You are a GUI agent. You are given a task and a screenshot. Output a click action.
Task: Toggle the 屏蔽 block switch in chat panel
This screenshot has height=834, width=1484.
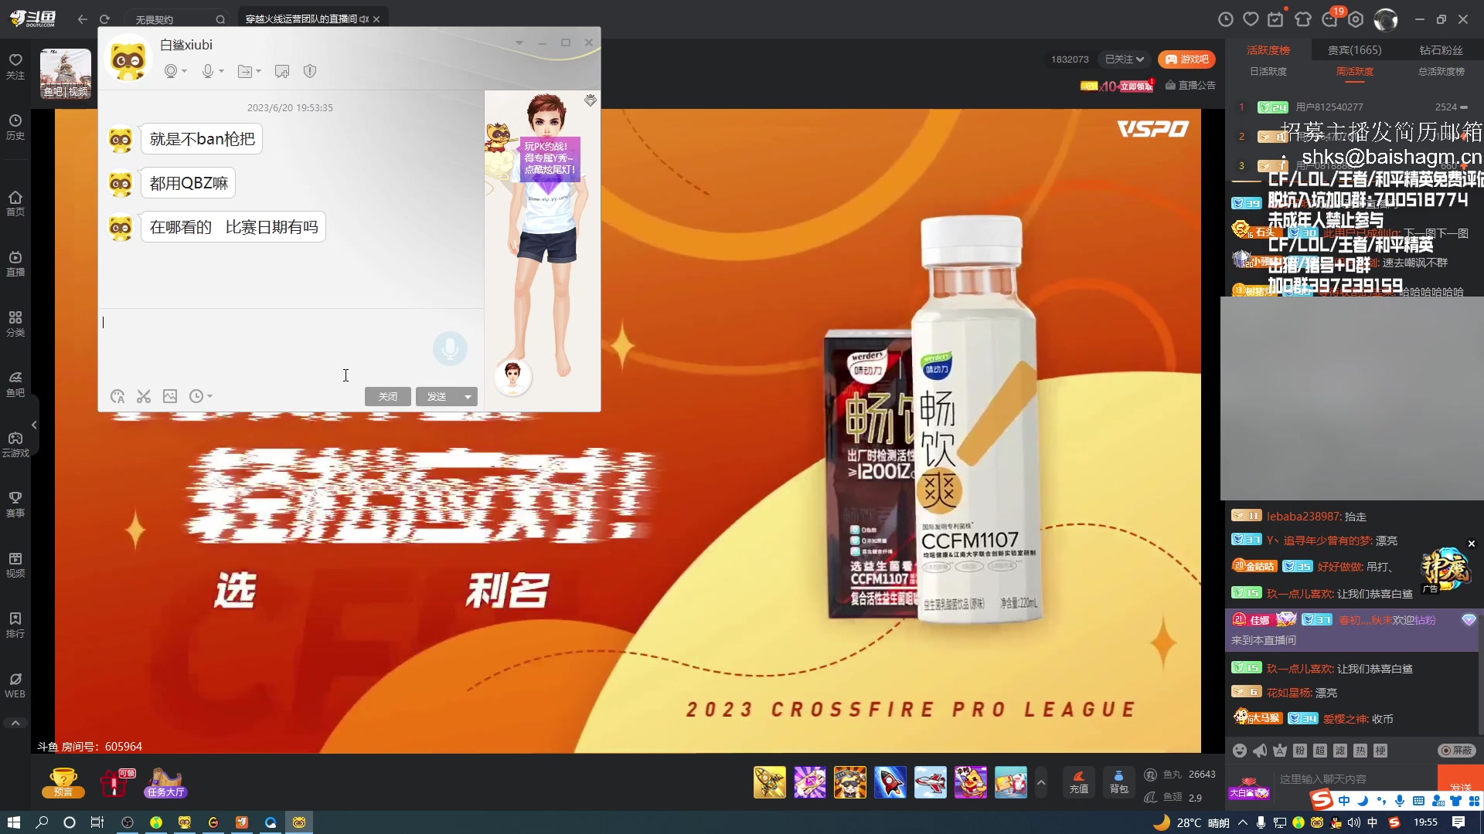click(1456, 750)
